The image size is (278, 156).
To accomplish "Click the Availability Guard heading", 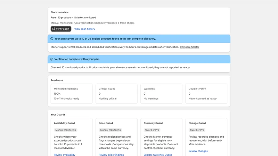I will coord(64,123).
